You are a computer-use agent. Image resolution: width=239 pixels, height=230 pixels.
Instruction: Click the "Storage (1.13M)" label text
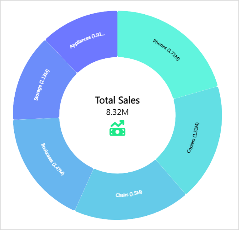(41, 85)
